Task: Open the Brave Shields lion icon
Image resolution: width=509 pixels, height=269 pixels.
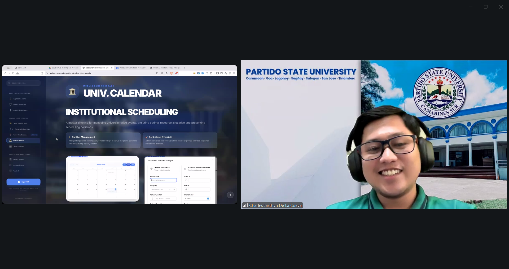Action: coord(172,73)
